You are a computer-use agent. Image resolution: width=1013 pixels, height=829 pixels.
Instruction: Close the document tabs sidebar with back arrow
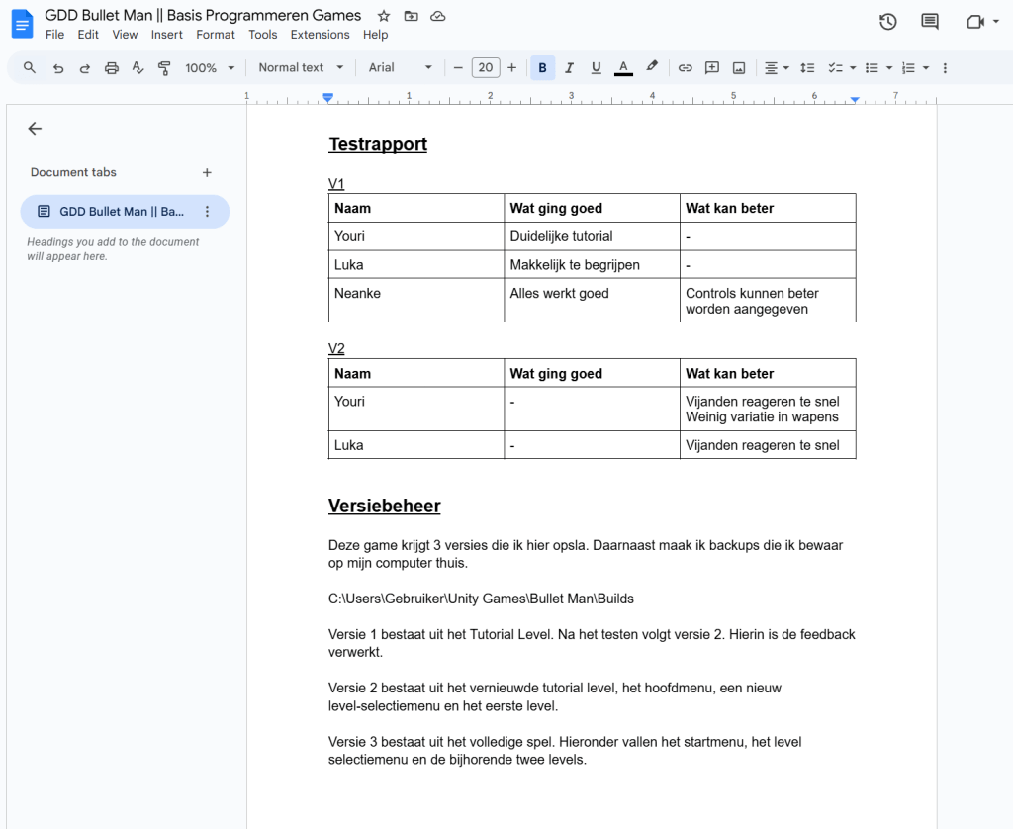point(35,129)
